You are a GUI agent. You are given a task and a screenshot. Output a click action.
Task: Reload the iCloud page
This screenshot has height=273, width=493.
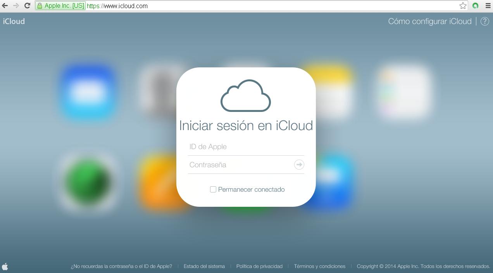point(27,6)
